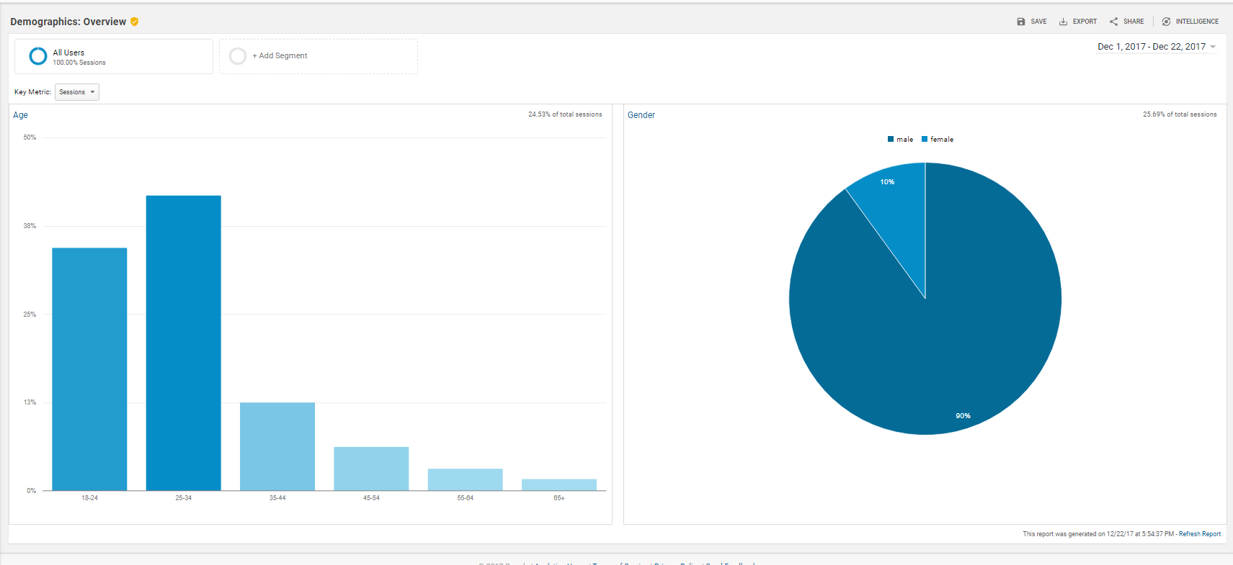
Task: Click the male legend color swatch
Action: pyautogui.click(x=891, y=140)
